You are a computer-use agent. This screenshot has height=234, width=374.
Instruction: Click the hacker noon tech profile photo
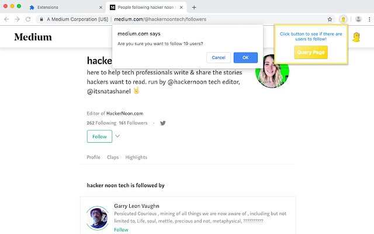tap(272, 71)
